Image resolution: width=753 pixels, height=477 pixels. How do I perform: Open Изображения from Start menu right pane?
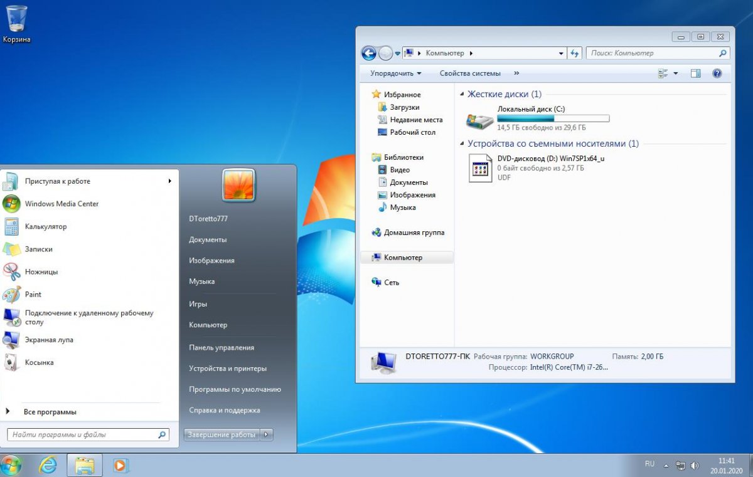(x=211, y=260)
